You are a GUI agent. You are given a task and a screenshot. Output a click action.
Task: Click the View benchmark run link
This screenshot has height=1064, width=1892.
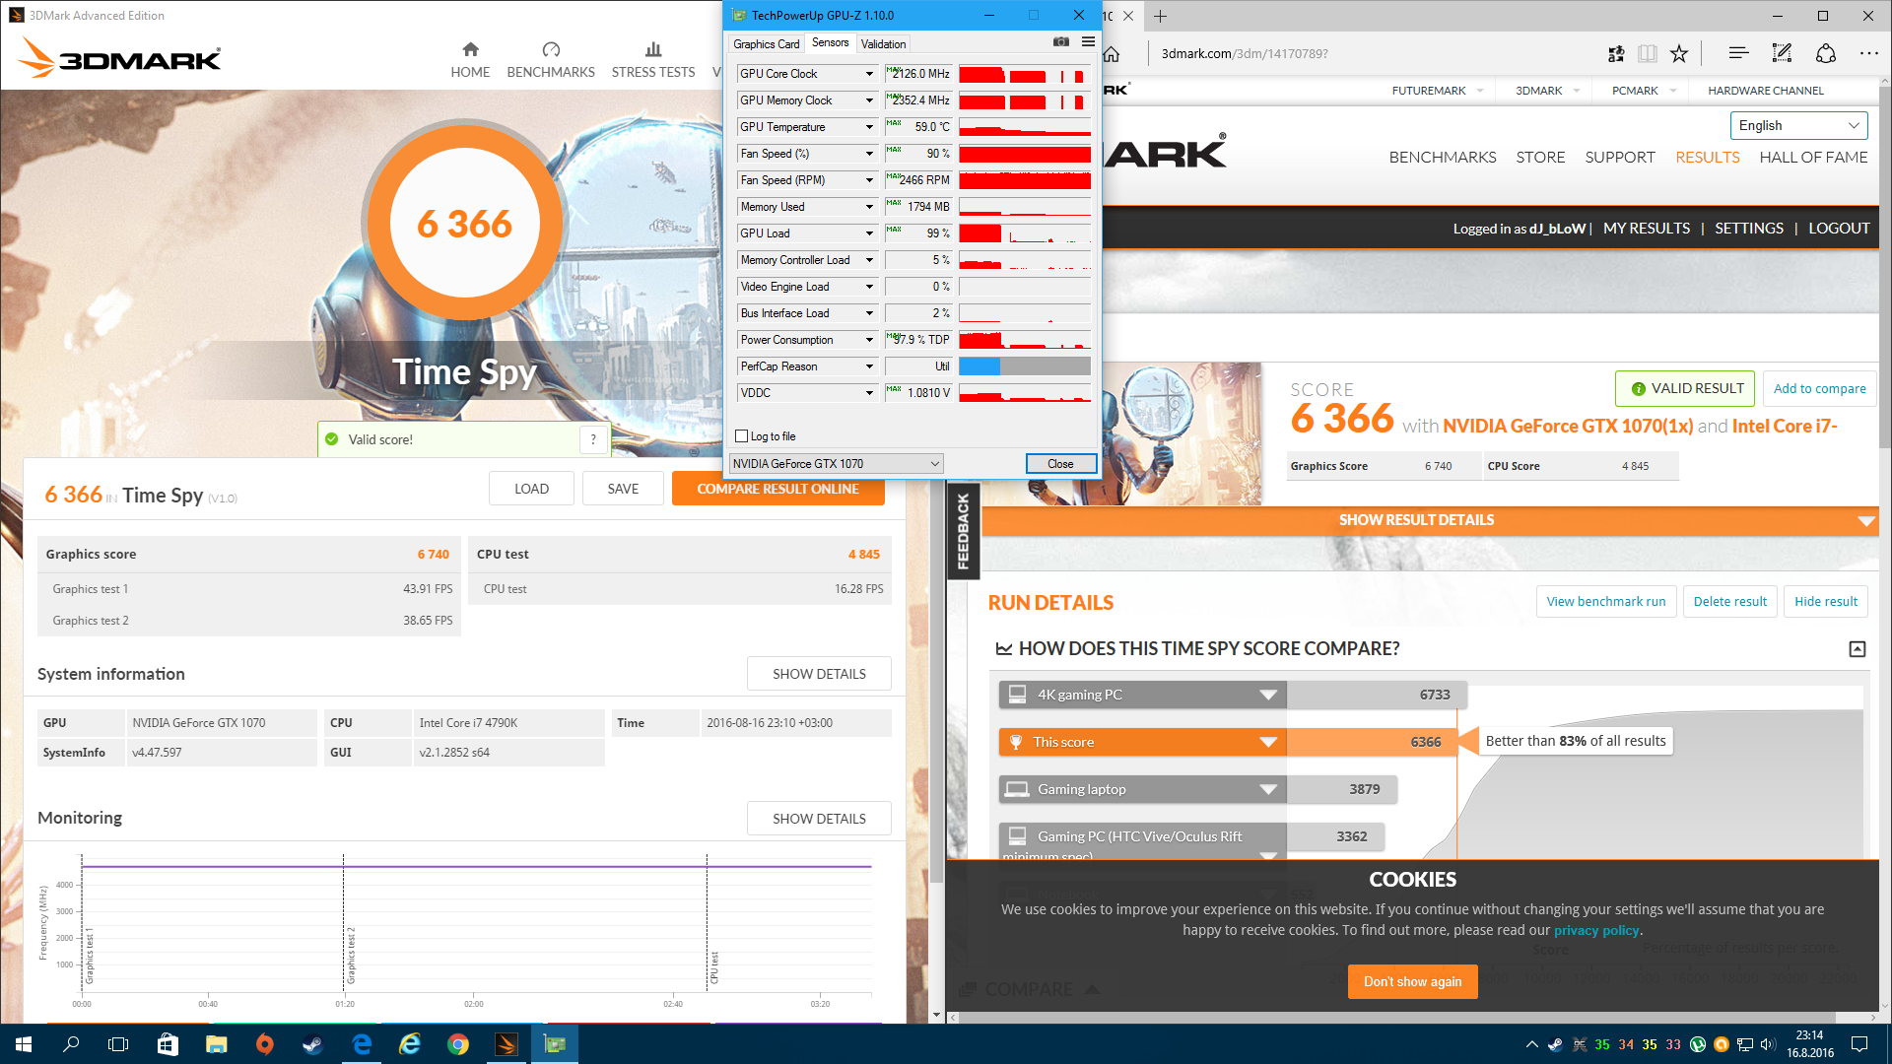pos(1605,601)
